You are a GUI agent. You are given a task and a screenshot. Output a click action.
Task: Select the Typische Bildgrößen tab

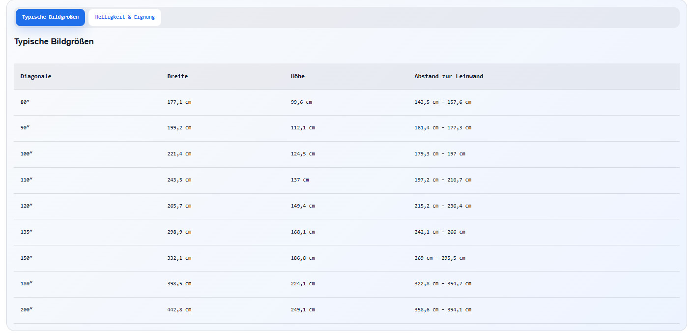[50, 17]
